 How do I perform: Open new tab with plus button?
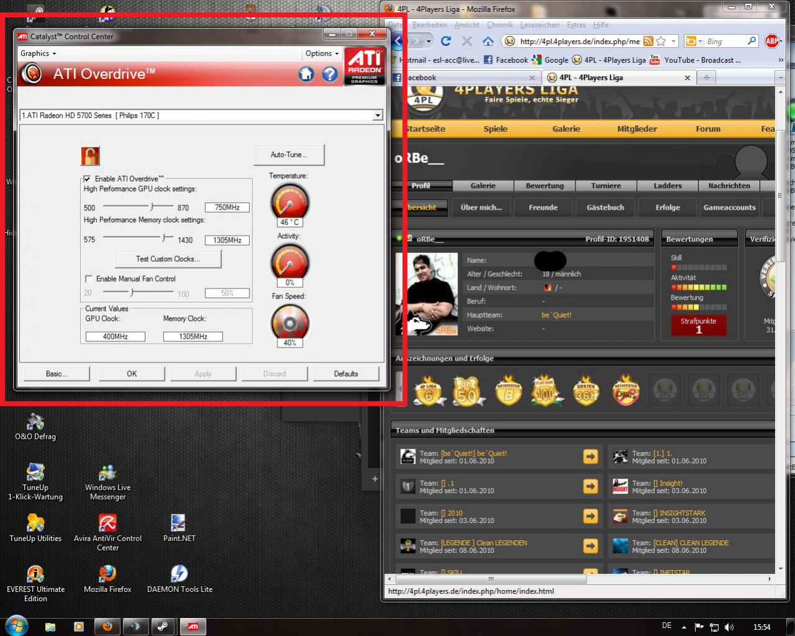[706, 78]
